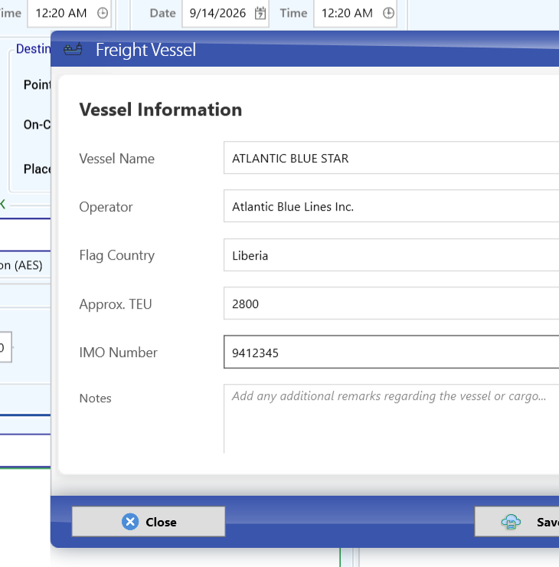
Task: Open the clock picker beside the right-hand 12:20 AM time
Action: click(x=388, y=13)
